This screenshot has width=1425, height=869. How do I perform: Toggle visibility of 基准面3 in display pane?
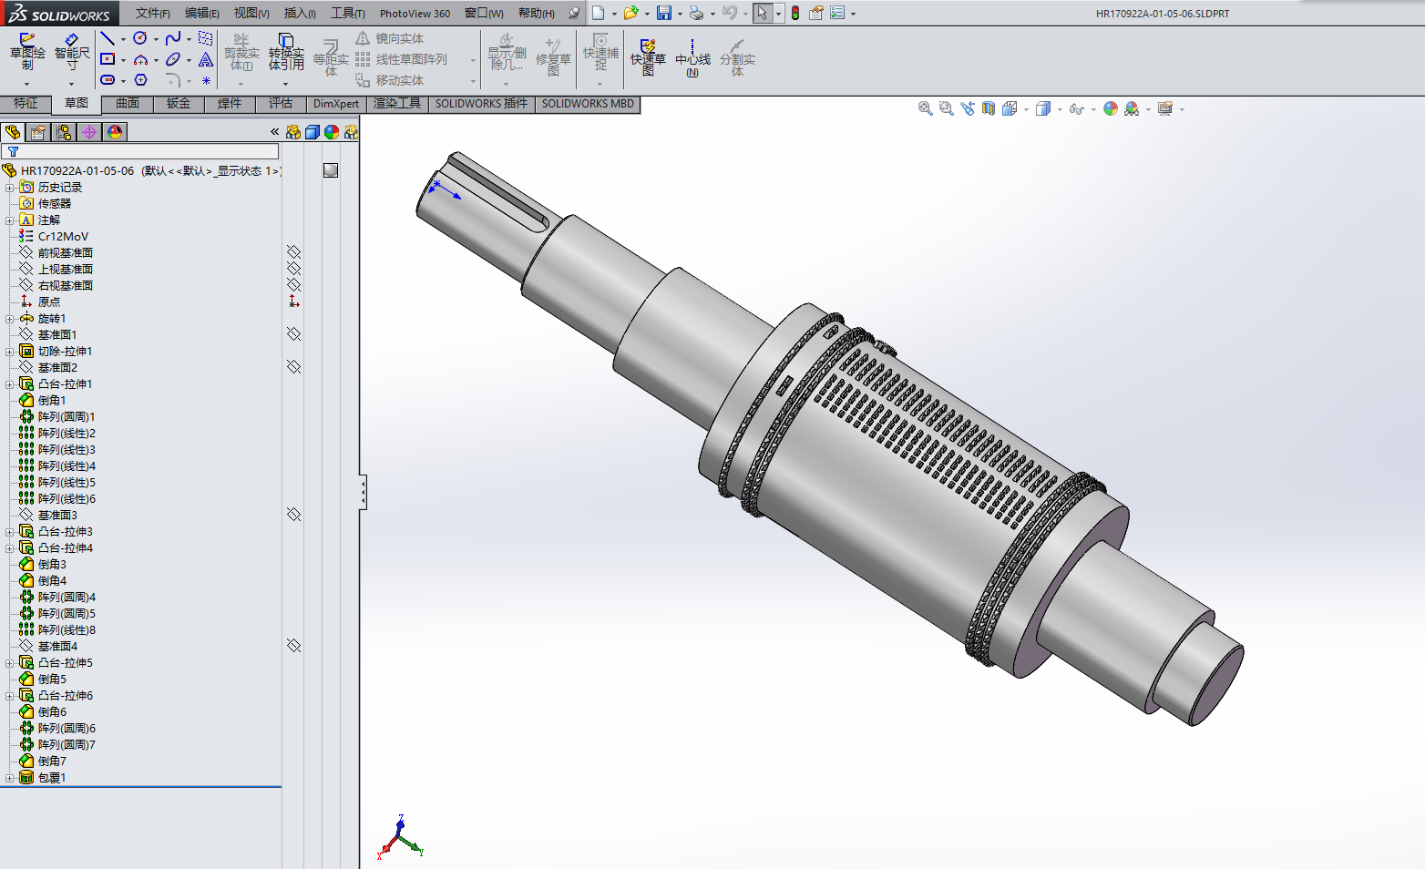[293, 514]
